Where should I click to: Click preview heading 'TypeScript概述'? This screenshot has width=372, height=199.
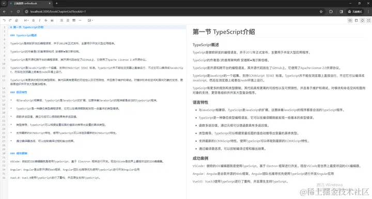(x=206, y=45)
